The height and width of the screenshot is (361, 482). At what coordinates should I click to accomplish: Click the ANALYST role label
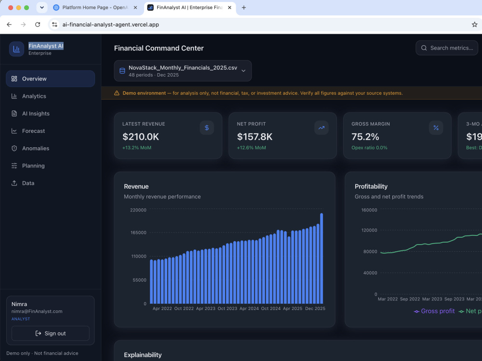pyautogui.click(x=21, y=319)
